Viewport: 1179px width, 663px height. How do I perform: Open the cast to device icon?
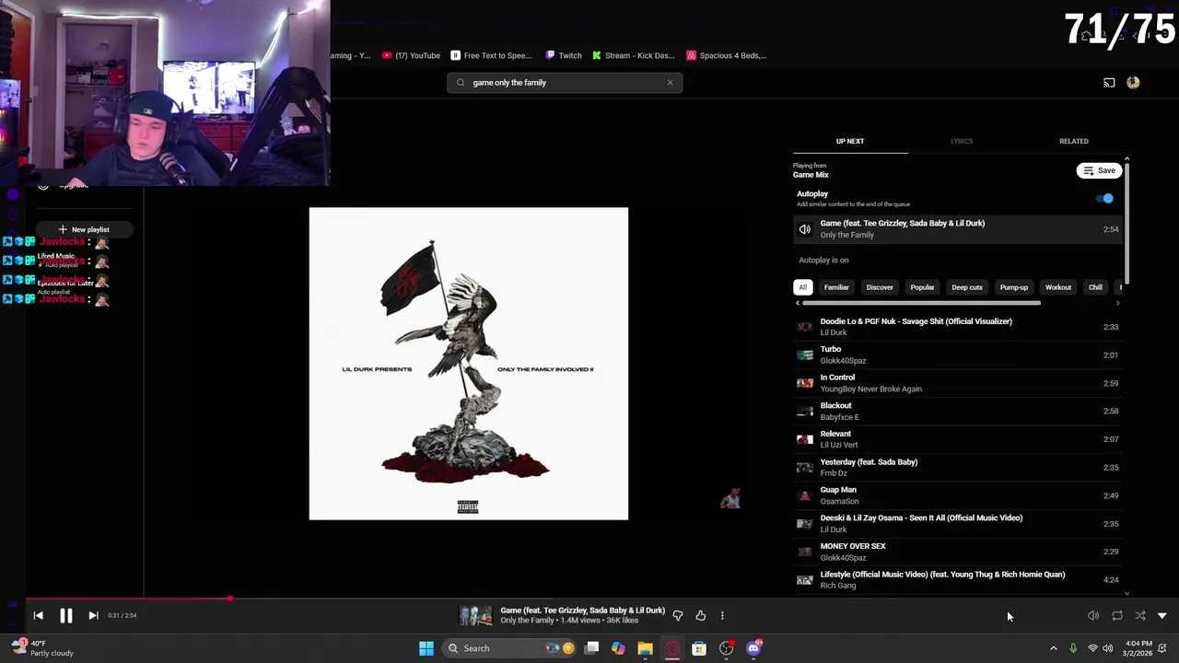[1109, 83]
